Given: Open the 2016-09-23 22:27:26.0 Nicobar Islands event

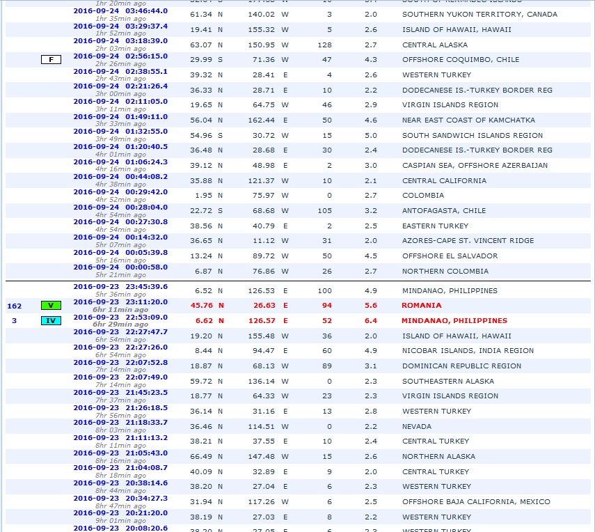Looking at the screenshot, I should click(x=120, y=347).
